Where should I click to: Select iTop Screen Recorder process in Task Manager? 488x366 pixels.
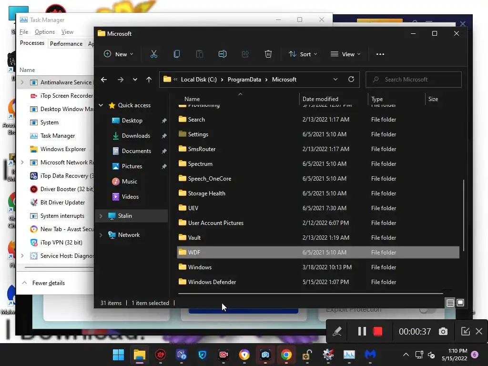point(55,95)
